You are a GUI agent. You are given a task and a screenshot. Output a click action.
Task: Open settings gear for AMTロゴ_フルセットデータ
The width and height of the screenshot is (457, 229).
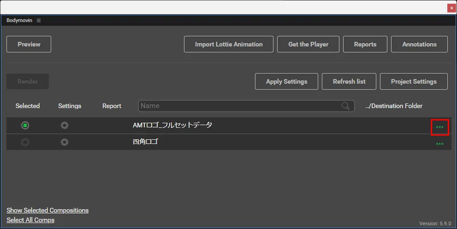coord(65,126)
